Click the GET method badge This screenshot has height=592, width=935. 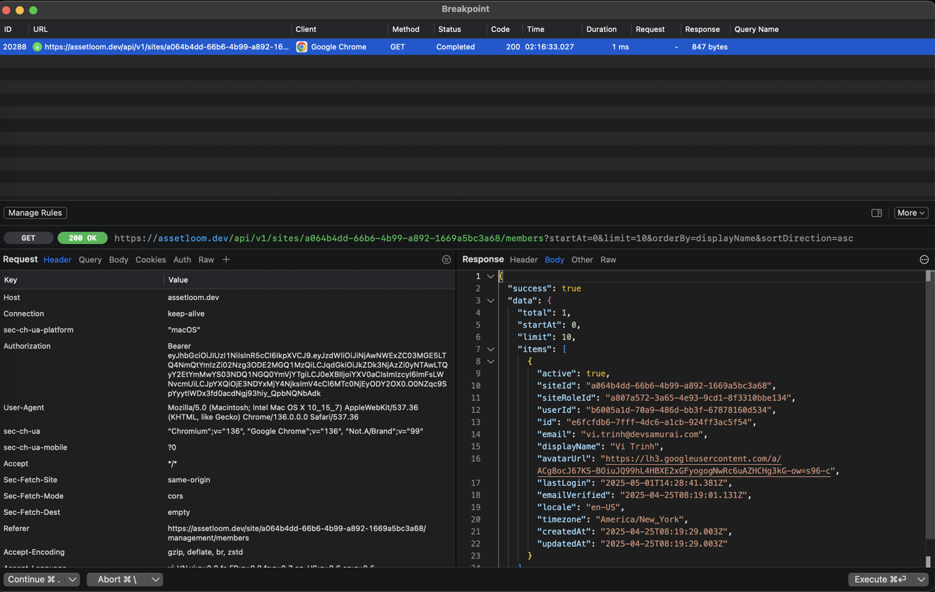[28, 238]
